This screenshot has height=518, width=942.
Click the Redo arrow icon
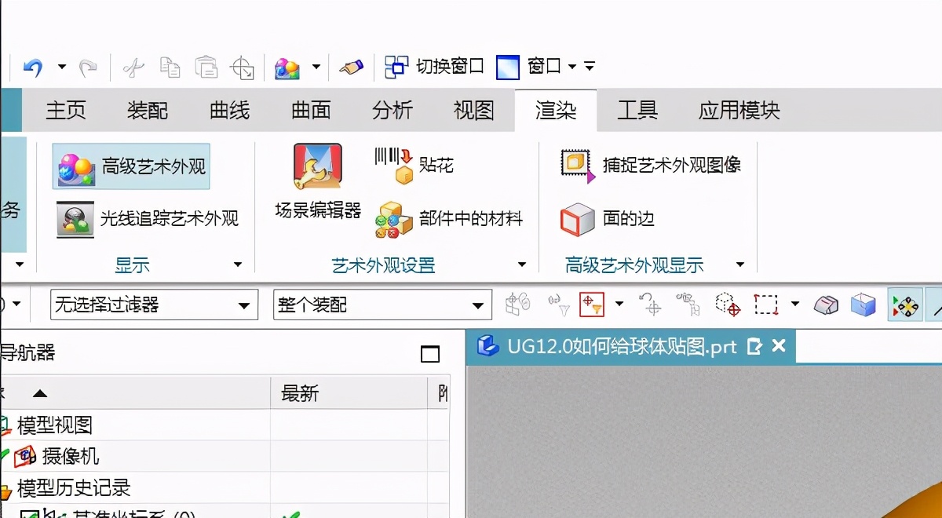[88, 67]
